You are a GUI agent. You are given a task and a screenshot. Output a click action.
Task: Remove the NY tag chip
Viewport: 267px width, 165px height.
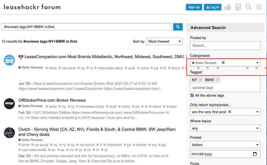click(x=200, y=80)
